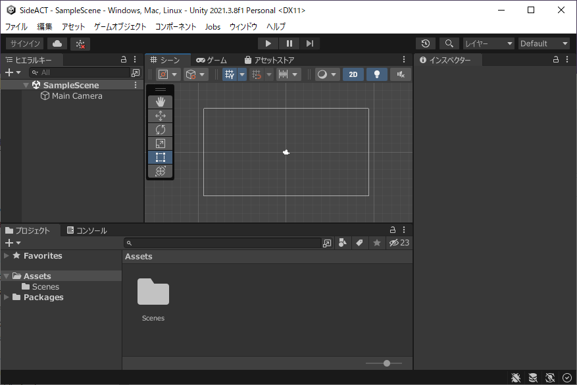
Task: Collapse the SampleScene tree node
Action: coord(26,85)
